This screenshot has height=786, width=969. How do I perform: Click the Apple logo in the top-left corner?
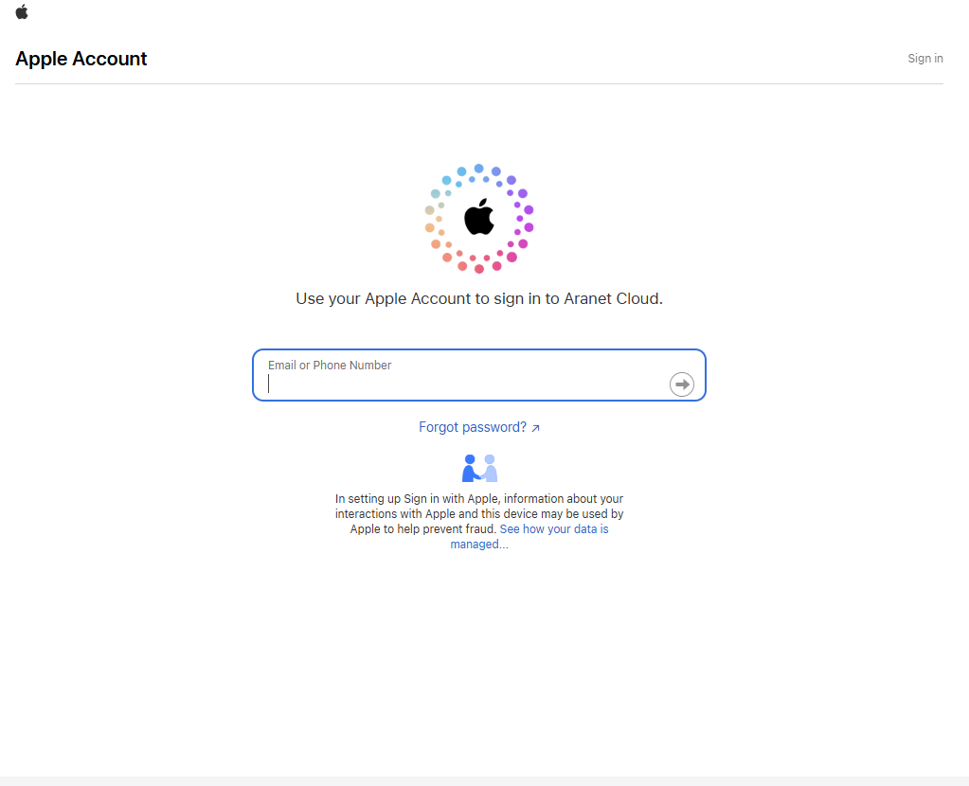tap(22, 12)
